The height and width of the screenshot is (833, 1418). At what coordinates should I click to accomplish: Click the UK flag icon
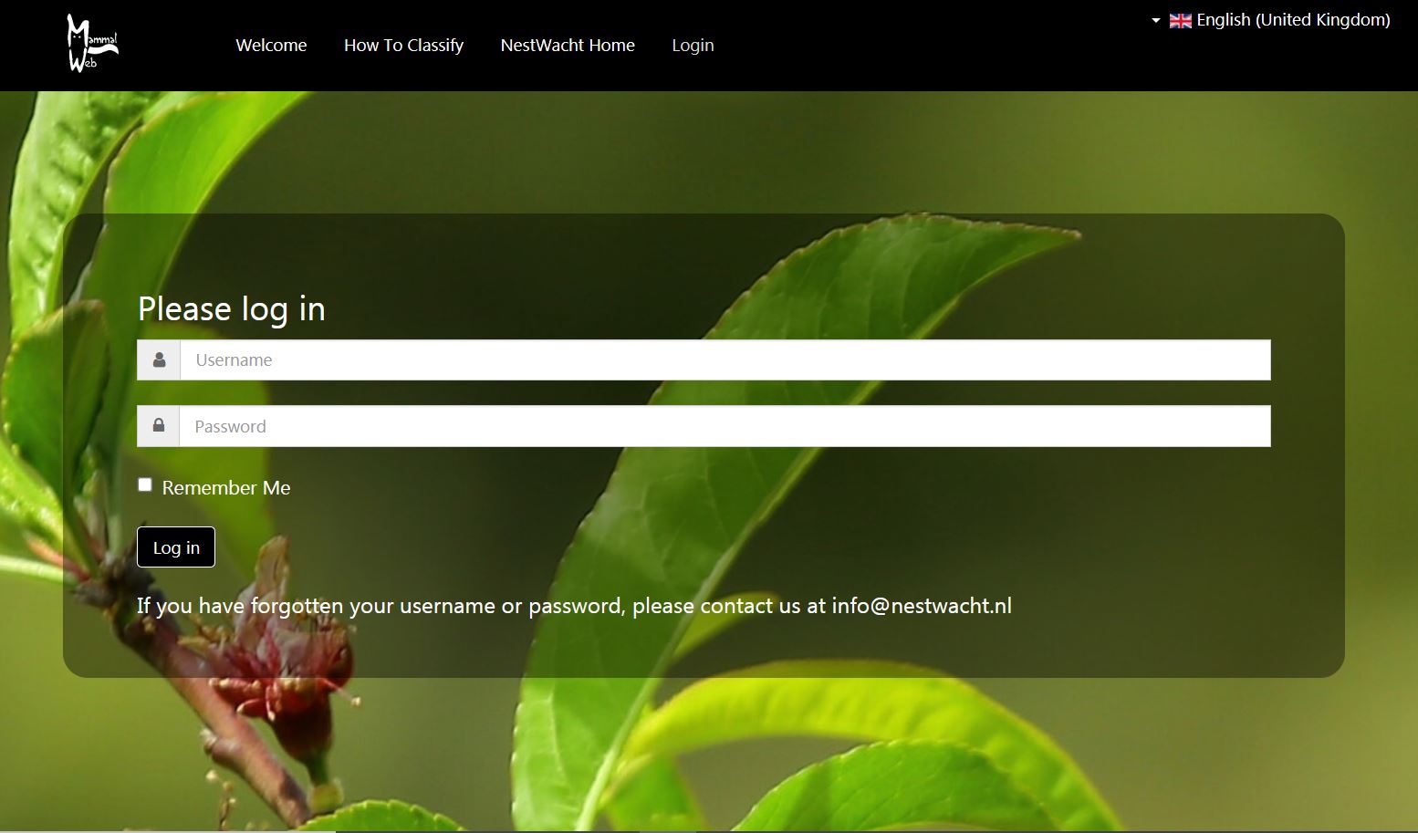pos(1180,20)
